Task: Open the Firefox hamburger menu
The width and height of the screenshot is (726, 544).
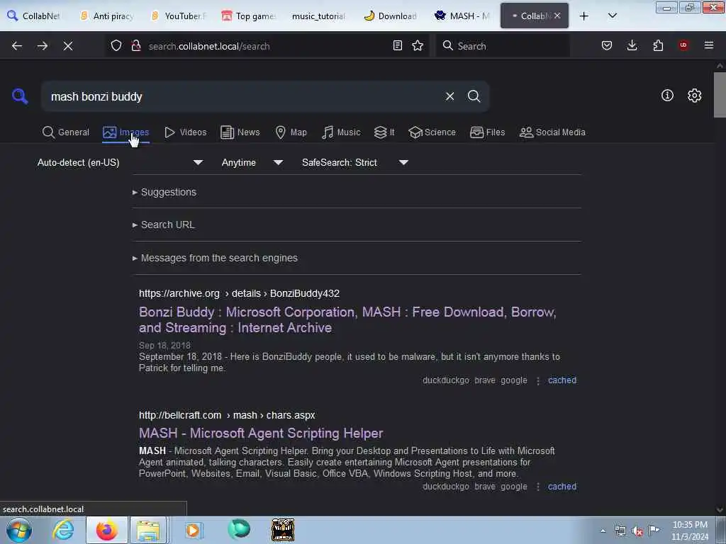Action: pos(708,45)
